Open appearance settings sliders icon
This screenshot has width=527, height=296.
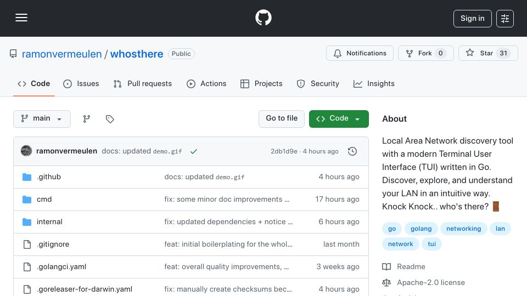tap(505, 19)
